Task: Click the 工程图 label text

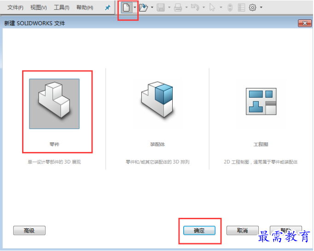Action: [261, 144]
